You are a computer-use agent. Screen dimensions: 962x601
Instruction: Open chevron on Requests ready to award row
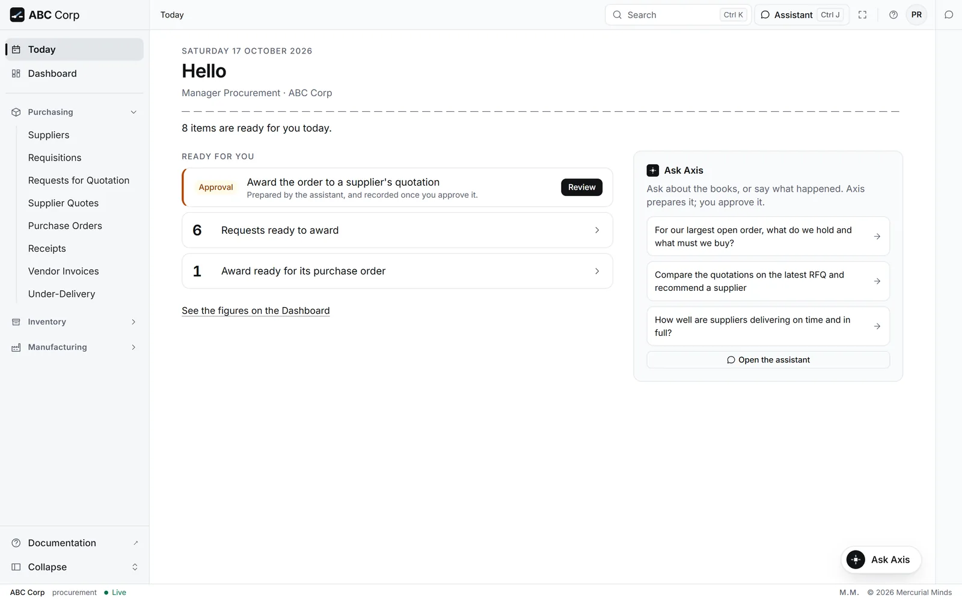597,230
